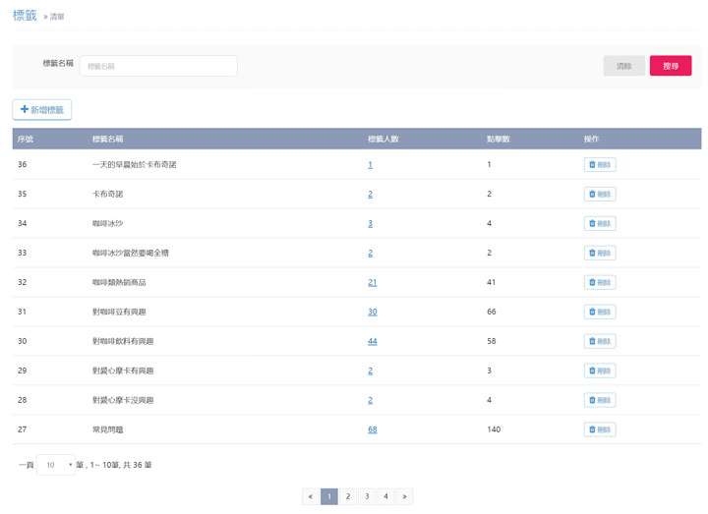Go to first page with « arrow
Viewport: 708px width, 514px height.
click(x=311, y=496)
